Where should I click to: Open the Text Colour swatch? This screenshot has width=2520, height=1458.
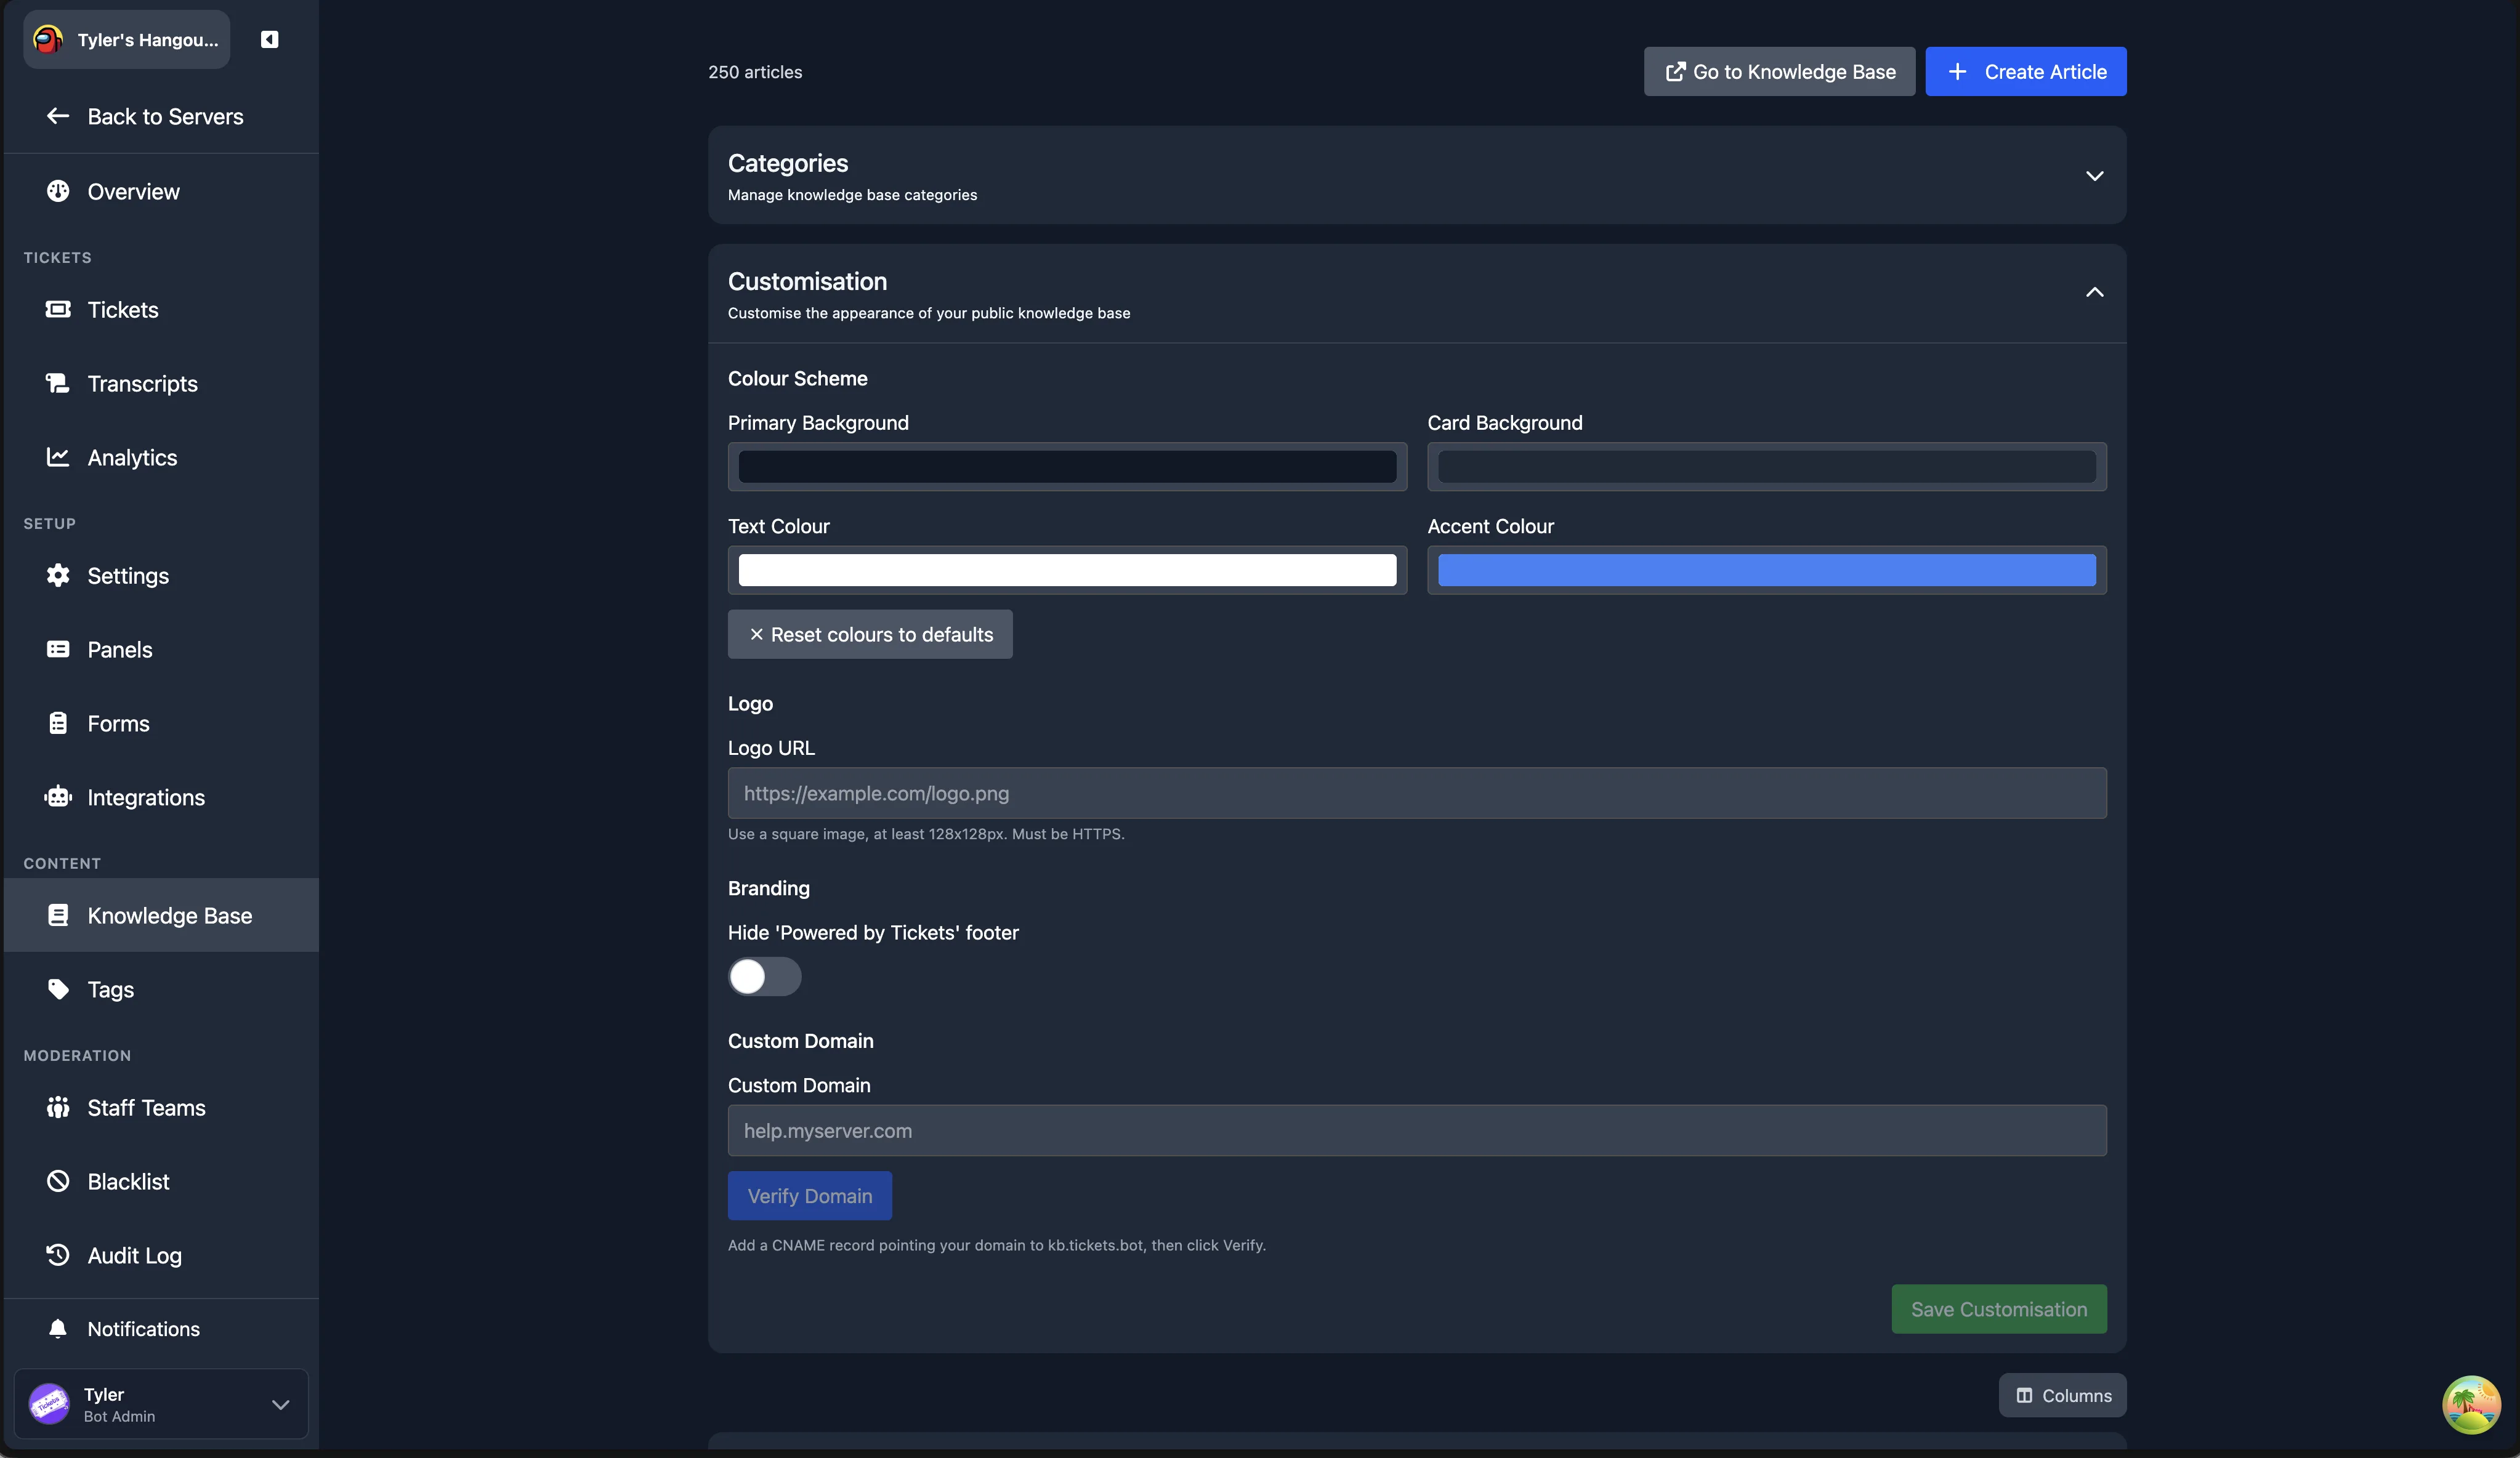tap(1067, 570)
